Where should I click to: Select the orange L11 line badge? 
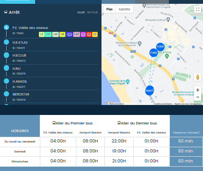(x=95, y=34)
